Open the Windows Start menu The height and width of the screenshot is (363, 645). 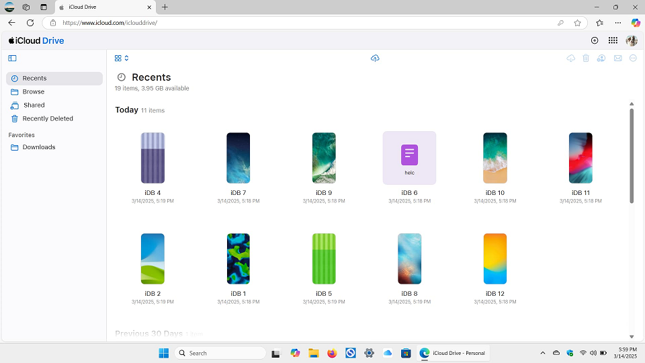point(163,353)
